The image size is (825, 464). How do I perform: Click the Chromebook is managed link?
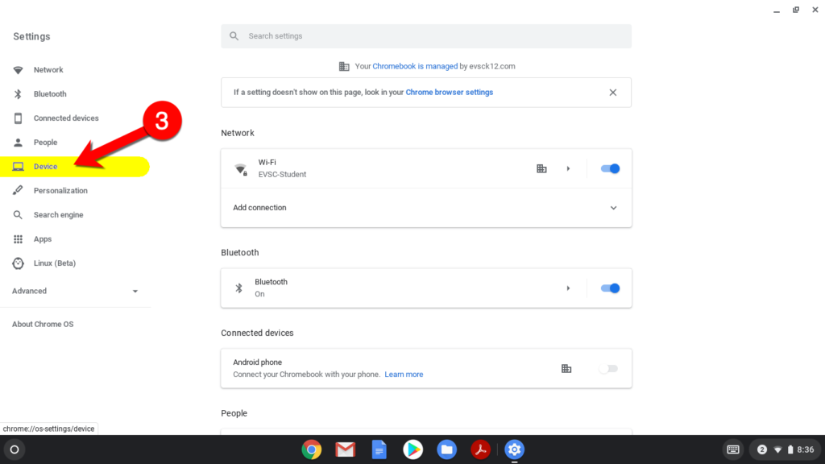(x=415, y=66)
